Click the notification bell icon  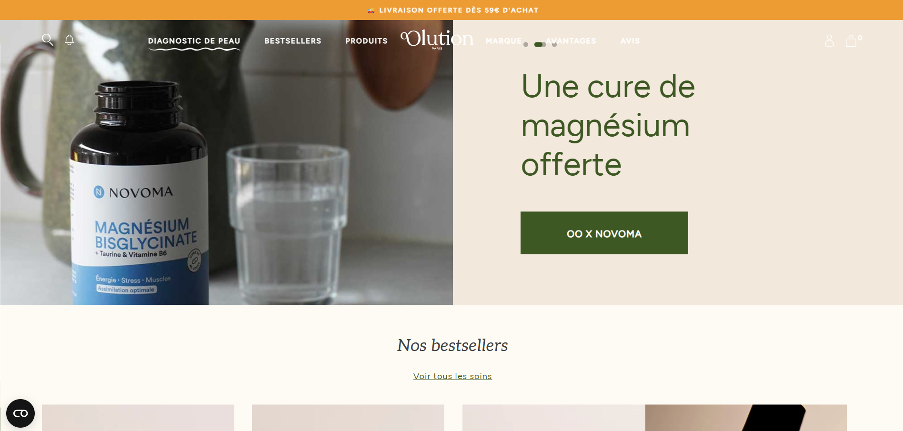point(70,40)
